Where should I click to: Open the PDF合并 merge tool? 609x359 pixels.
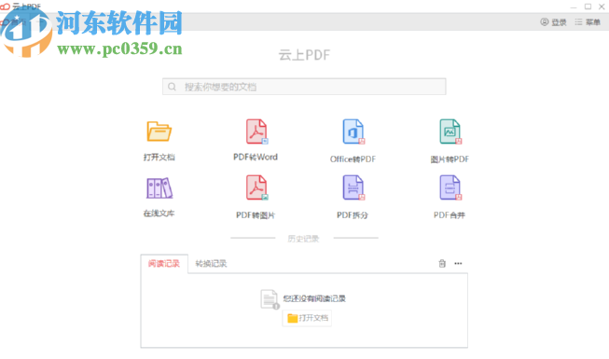[450, 187]
